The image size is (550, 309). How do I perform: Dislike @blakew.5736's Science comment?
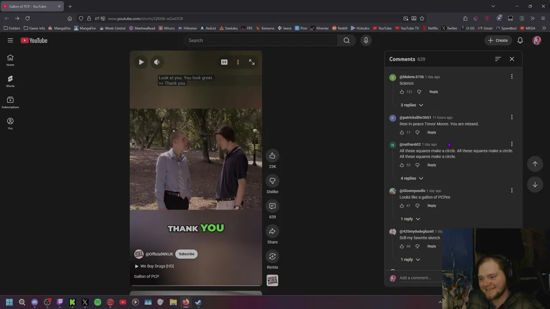419,92
